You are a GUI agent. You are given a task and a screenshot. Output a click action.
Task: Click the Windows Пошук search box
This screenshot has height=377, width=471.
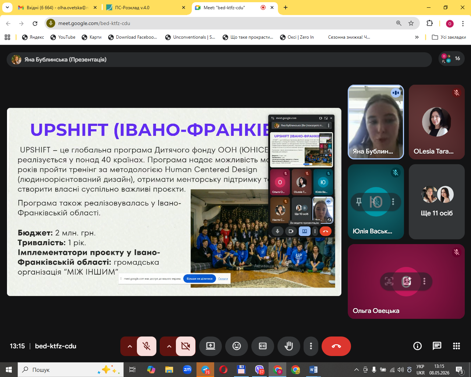coord(71,370)
